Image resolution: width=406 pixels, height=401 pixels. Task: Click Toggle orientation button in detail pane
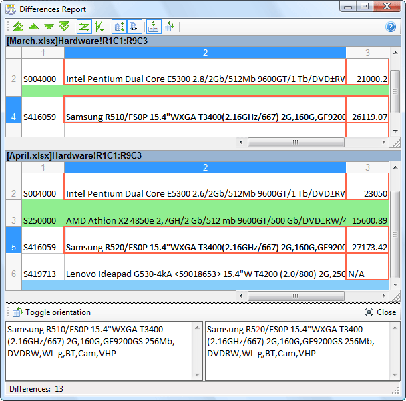[52, 312]
